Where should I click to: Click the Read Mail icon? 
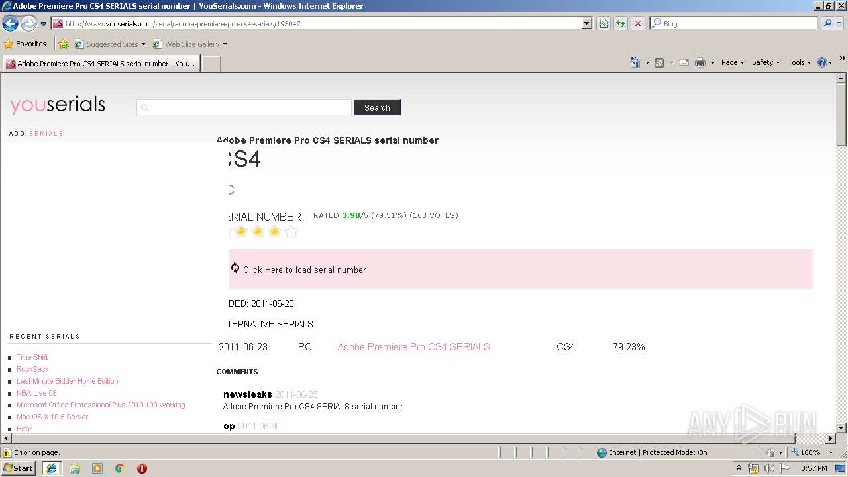pyautogui.click(x=684, y=62)
